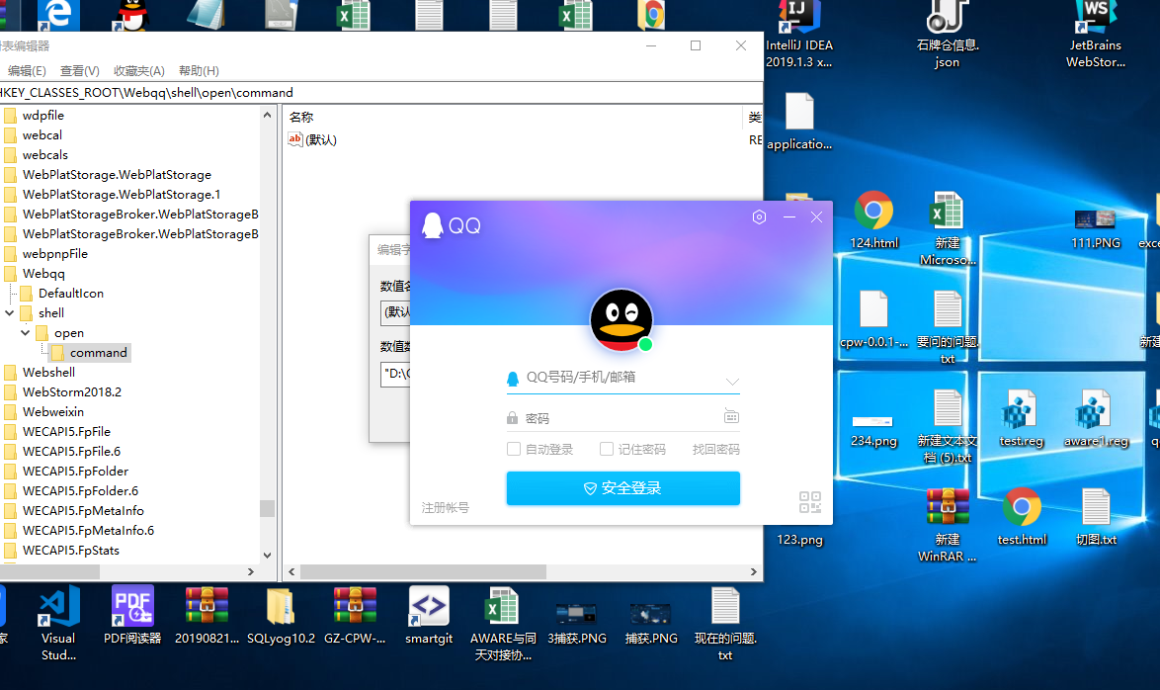1160x690 pixels.
Task: Select webpnpFile registry key
Action: [54, 253]
